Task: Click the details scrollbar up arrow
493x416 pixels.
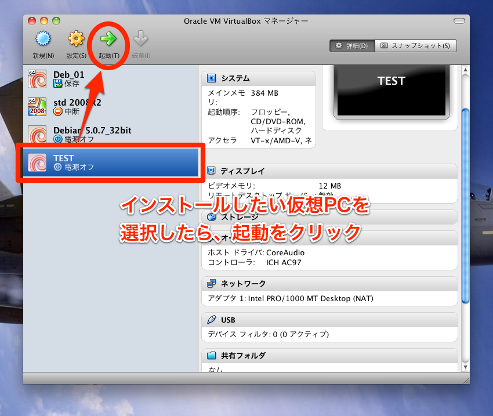Action: click(465, 70)
